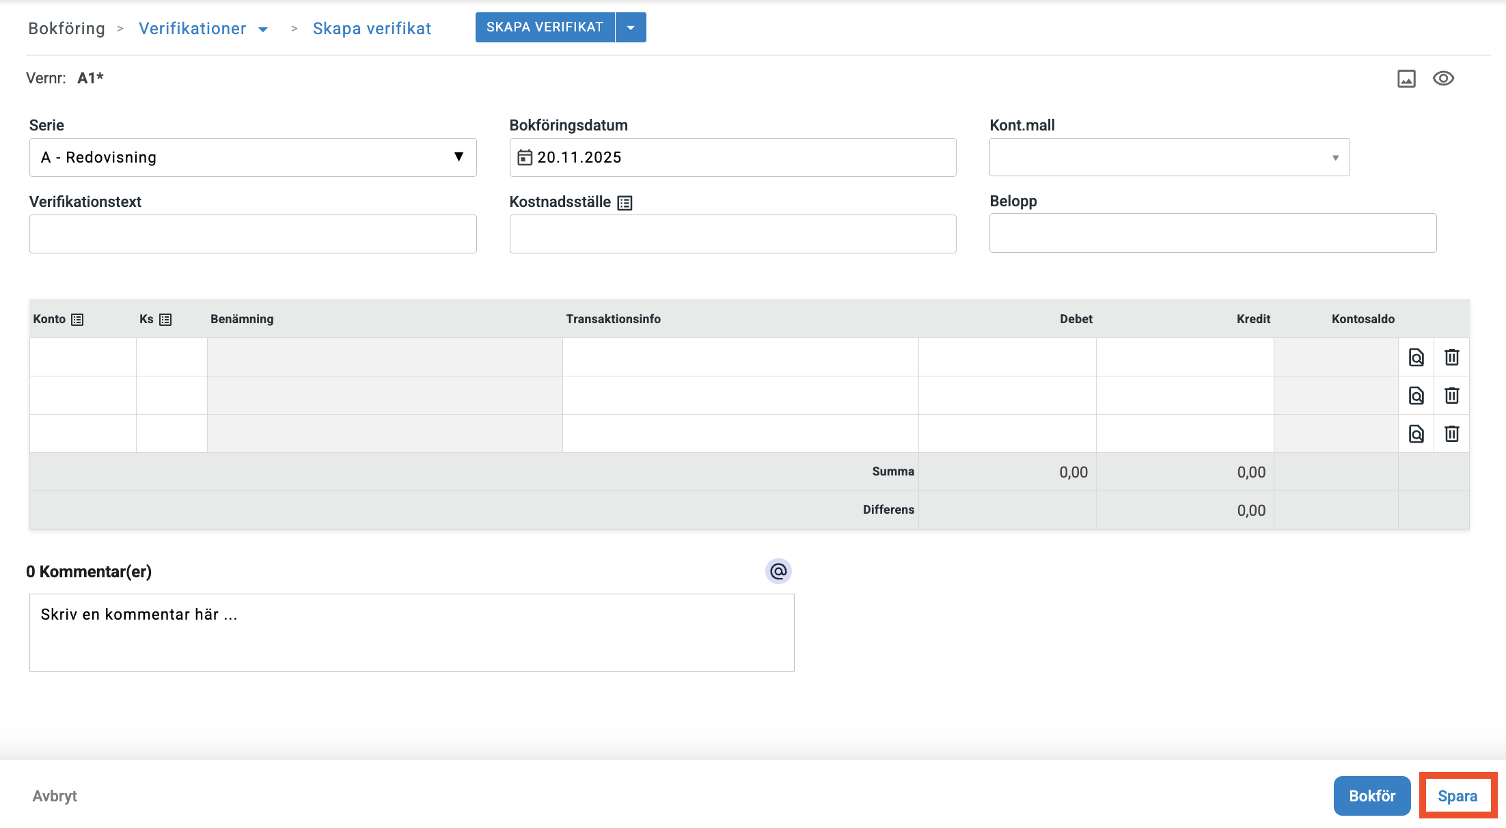Inspect second row with magnifier icon

1416,396
